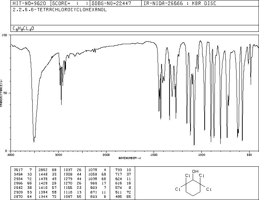Select peak table entry 1439
The image size is (259, 200).
point(43,179)
